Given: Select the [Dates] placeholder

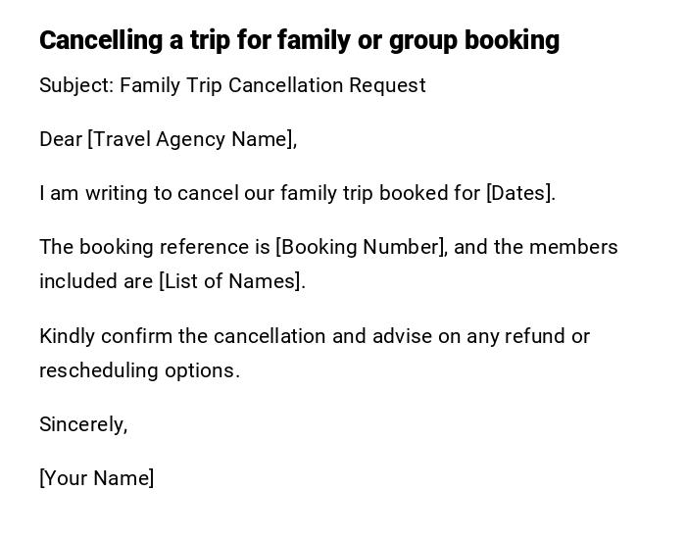Looking at the screenshot, I should pyautogui.click(x=519, y=193).
